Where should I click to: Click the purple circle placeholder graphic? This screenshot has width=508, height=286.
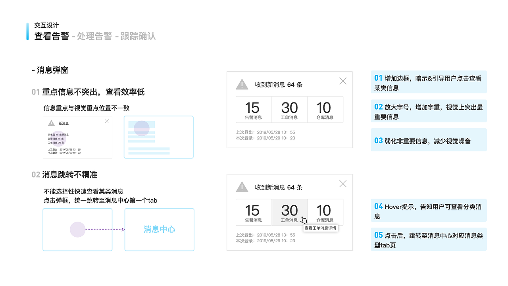pyautogui.click(x=77, y=230)
